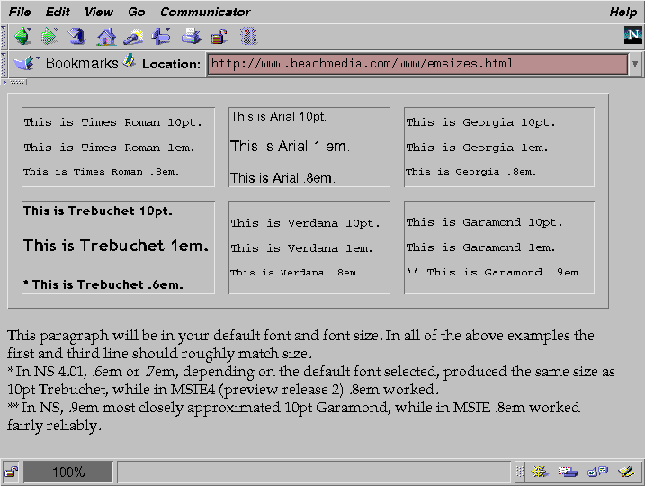Click the 100% progress indicator in status bar
The height and width of the screenshot is (486, 645).
click(x=68, y=472)
